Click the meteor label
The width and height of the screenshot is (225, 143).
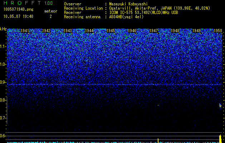click(x=51, y=11)
